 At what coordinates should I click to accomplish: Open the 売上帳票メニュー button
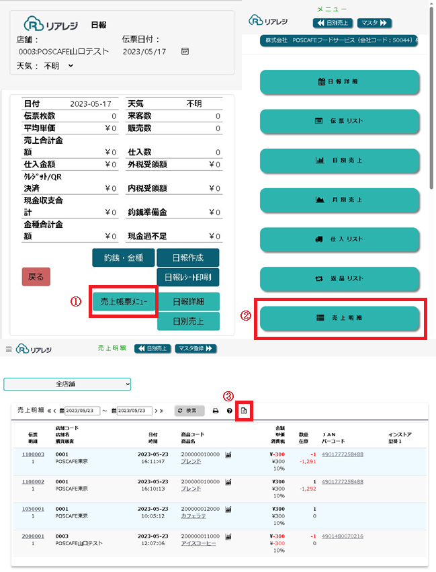[x=124, y=302]
